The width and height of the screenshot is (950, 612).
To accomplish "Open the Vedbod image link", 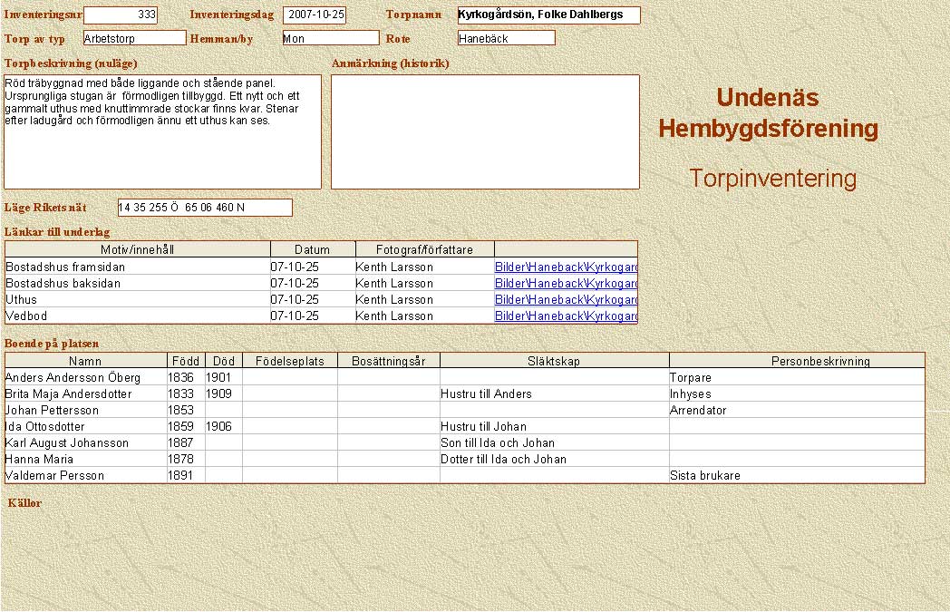I will pos(566,316).
